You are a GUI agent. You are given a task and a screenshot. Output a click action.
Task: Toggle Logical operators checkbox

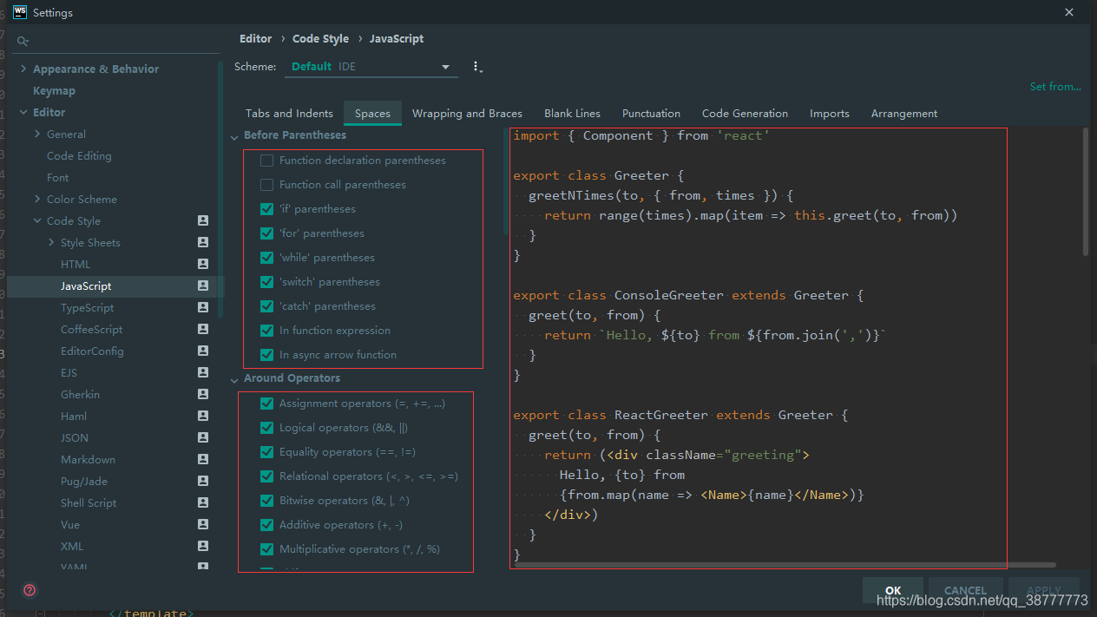point(267,428)
